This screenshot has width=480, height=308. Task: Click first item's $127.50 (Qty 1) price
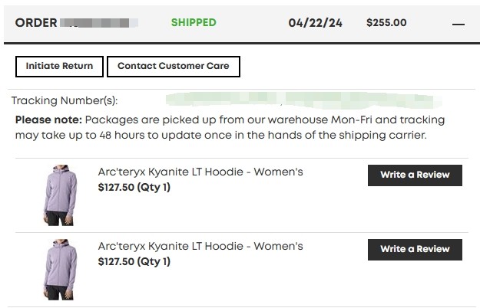134,188
